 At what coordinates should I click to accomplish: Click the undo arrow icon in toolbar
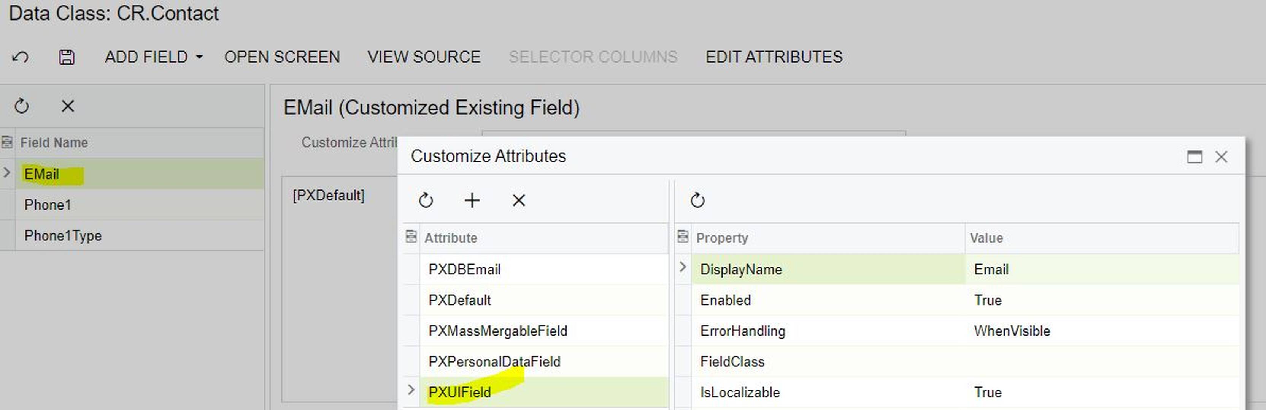tap(20, 57)
